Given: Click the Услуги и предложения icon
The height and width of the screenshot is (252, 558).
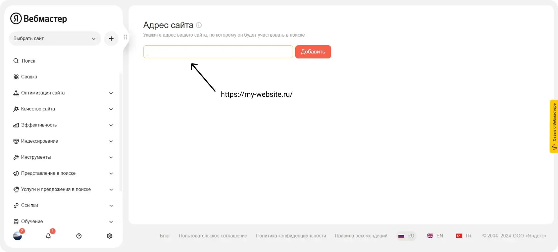Looking at the screenshot, I should 16,189.
